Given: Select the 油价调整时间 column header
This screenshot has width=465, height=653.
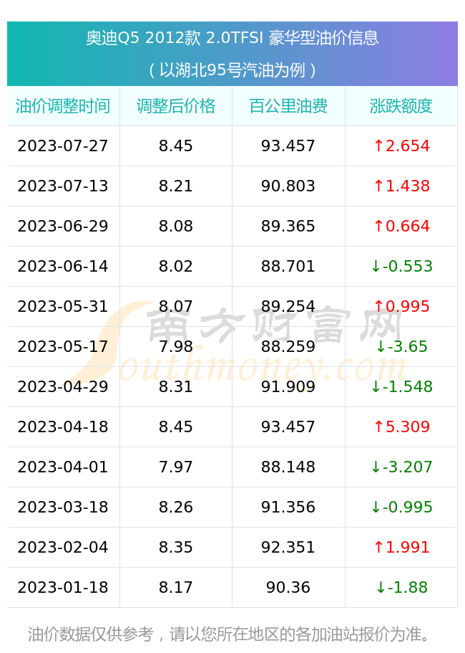Looking at the screenshot, I should [x=63, y=106].
